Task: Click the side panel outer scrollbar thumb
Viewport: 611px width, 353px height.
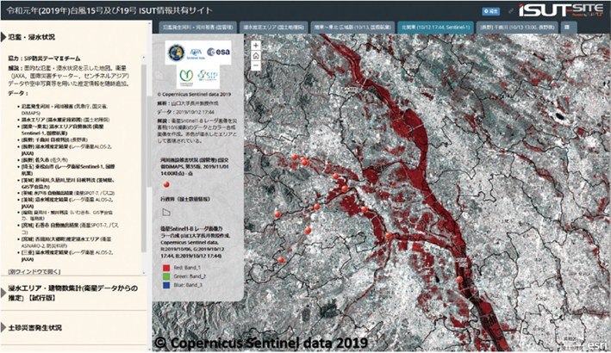Action: 149,140
